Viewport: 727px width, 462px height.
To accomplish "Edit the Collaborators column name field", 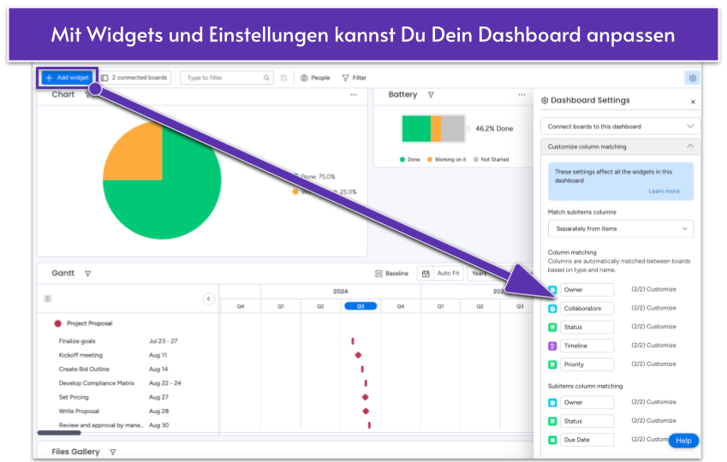I will [x=587, y=309].
